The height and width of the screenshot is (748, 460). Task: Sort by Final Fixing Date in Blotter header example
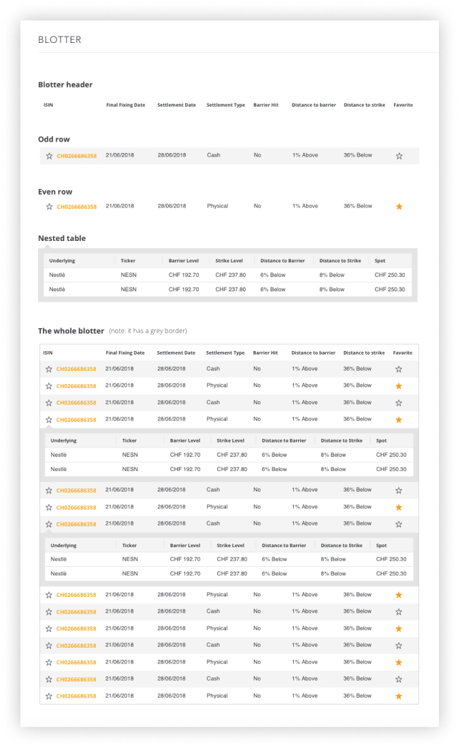click(126, 105)
